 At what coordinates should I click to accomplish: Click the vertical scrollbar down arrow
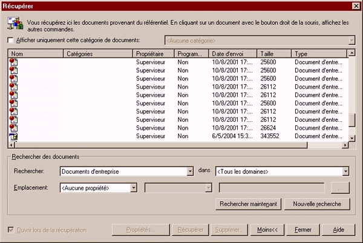(351, 137)
